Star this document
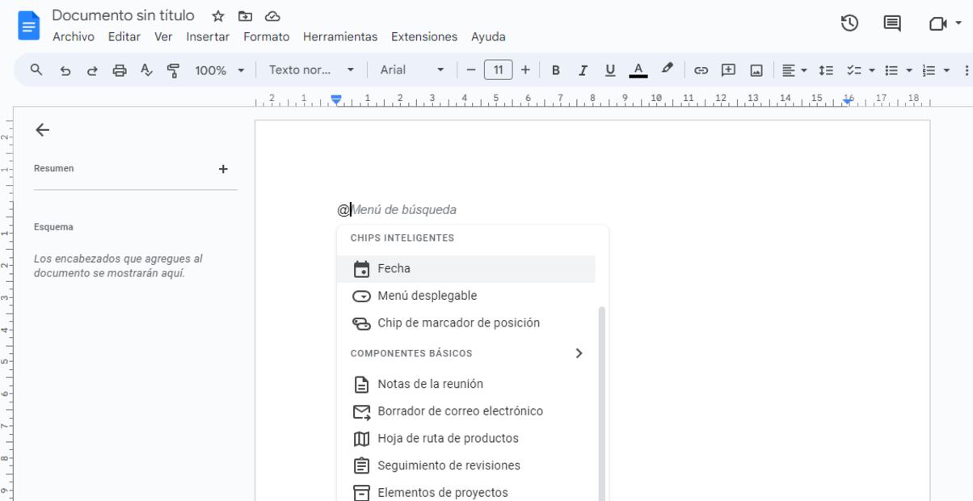Image resolution: width=973 pixels, height=501 pixels. (x=218, y=16)
